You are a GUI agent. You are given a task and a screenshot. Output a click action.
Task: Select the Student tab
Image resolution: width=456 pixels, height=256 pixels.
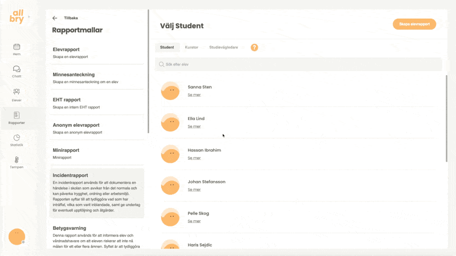[167, 47]
